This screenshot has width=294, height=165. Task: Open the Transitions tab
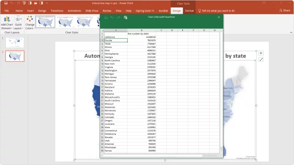click(x=57, y=10)
